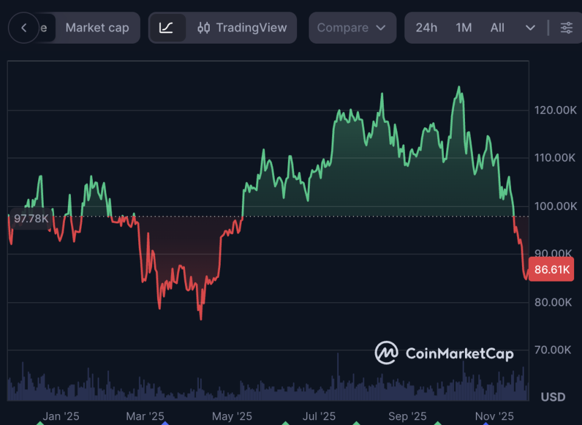Image resolution: width=582 pixels, height=425 pixels.
Task: Click the USD currency label
Action: click(x=552, y=397)
